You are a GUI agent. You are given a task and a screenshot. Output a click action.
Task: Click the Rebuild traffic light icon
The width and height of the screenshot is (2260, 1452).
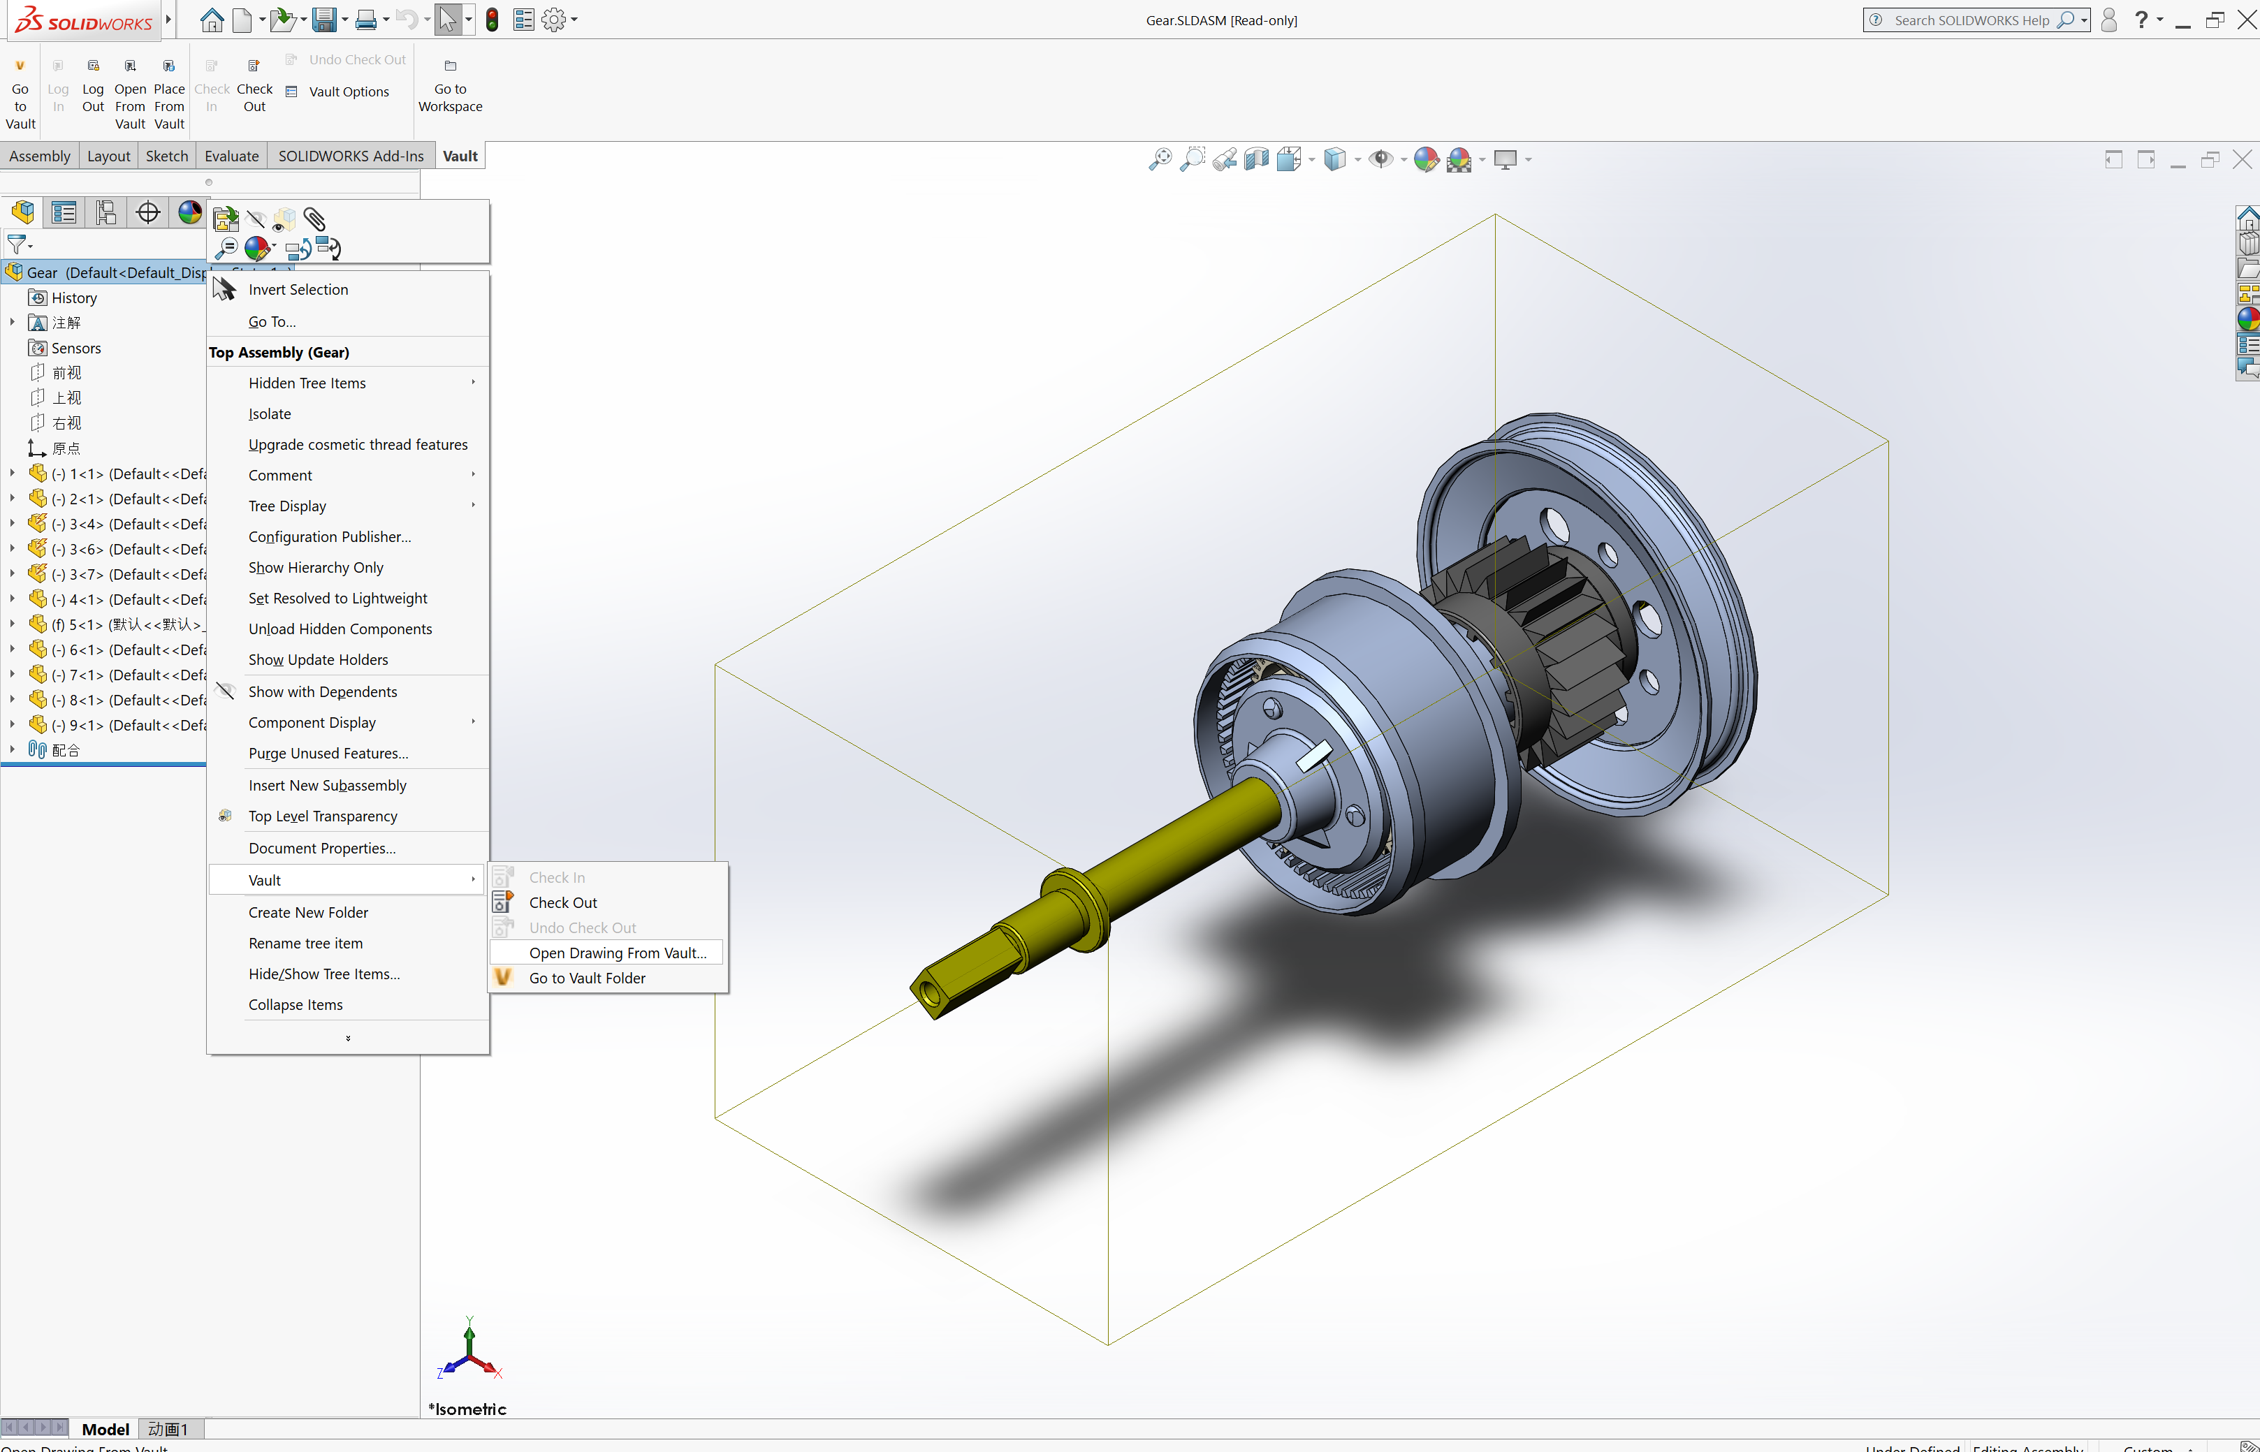pyautogui.click(x=492, y=20)
